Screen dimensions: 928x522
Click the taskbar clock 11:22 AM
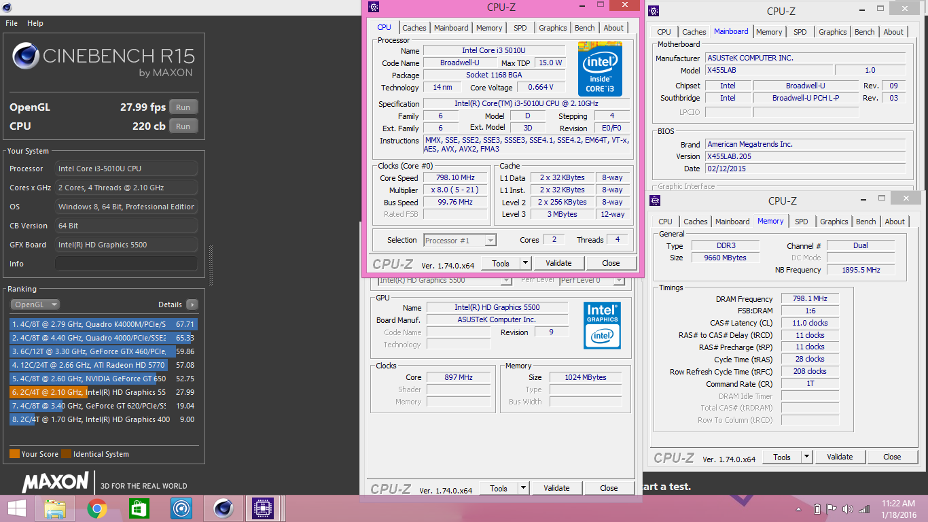point(899,504)
